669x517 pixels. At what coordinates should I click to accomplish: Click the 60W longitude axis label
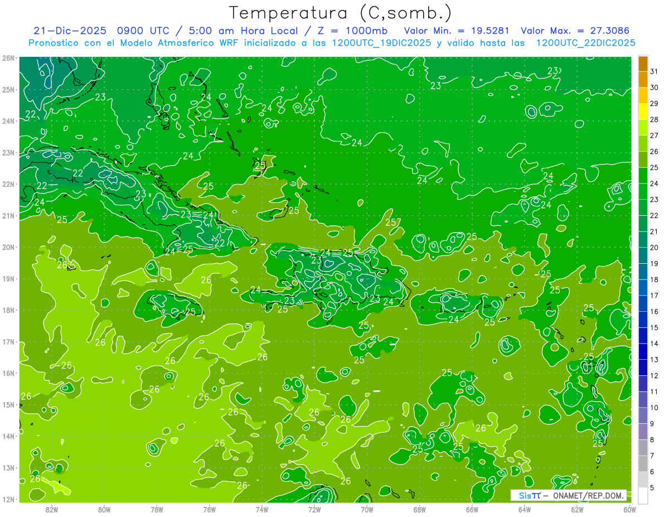[629, 509]
